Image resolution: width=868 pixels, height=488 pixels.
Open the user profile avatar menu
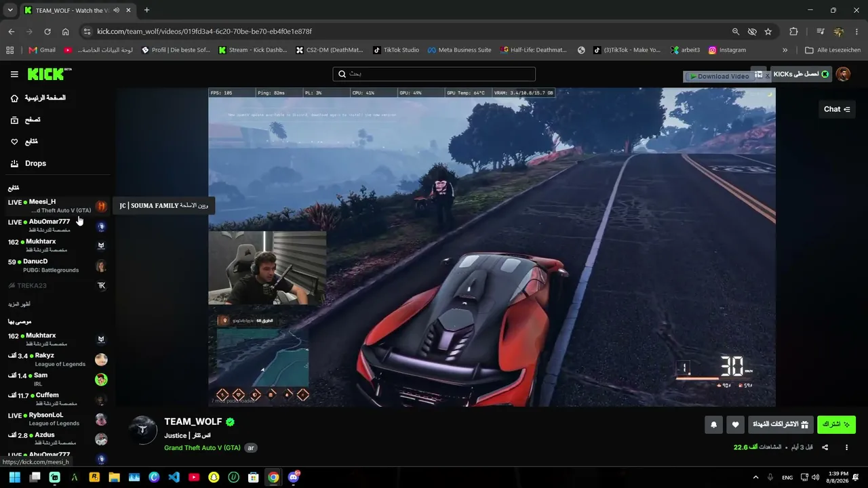[x=843, y=74]
